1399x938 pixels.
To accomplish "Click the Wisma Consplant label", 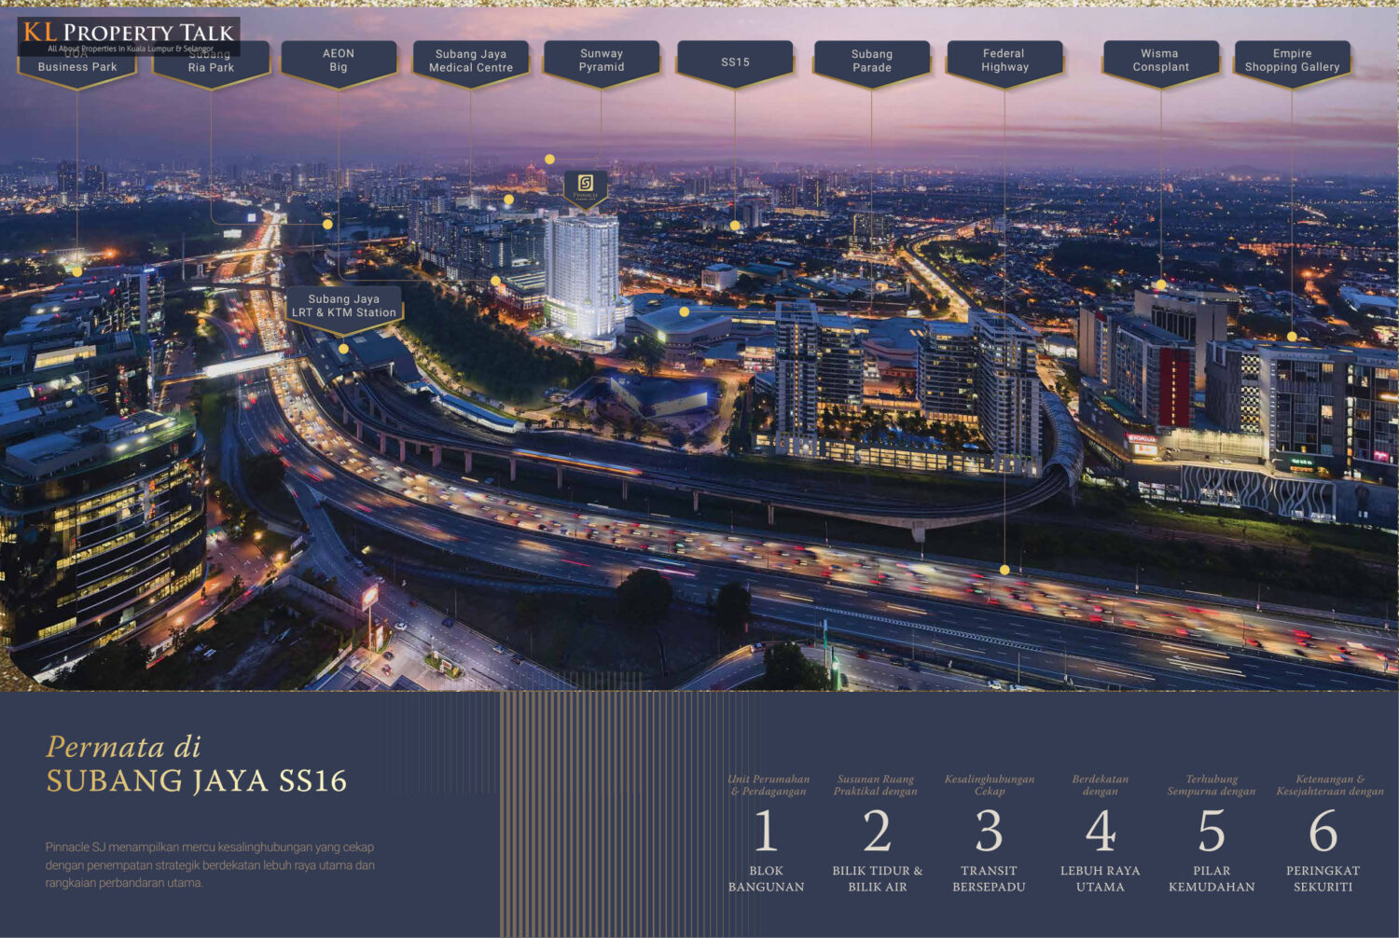I will tap(1160, 61).
